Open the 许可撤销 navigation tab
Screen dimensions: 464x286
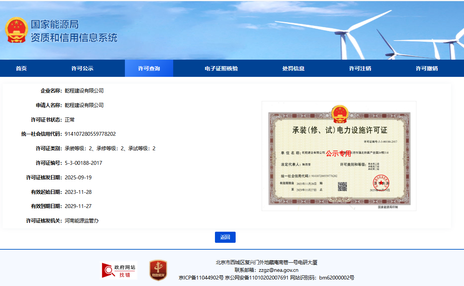[427, 68]
